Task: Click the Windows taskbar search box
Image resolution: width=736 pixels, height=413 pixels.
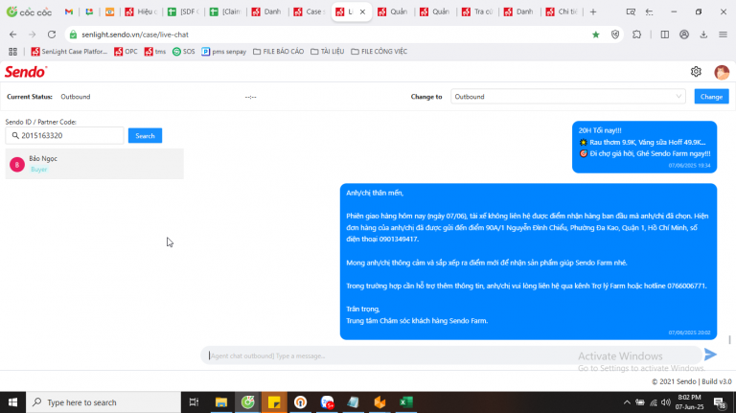Action: click(103, 402)
